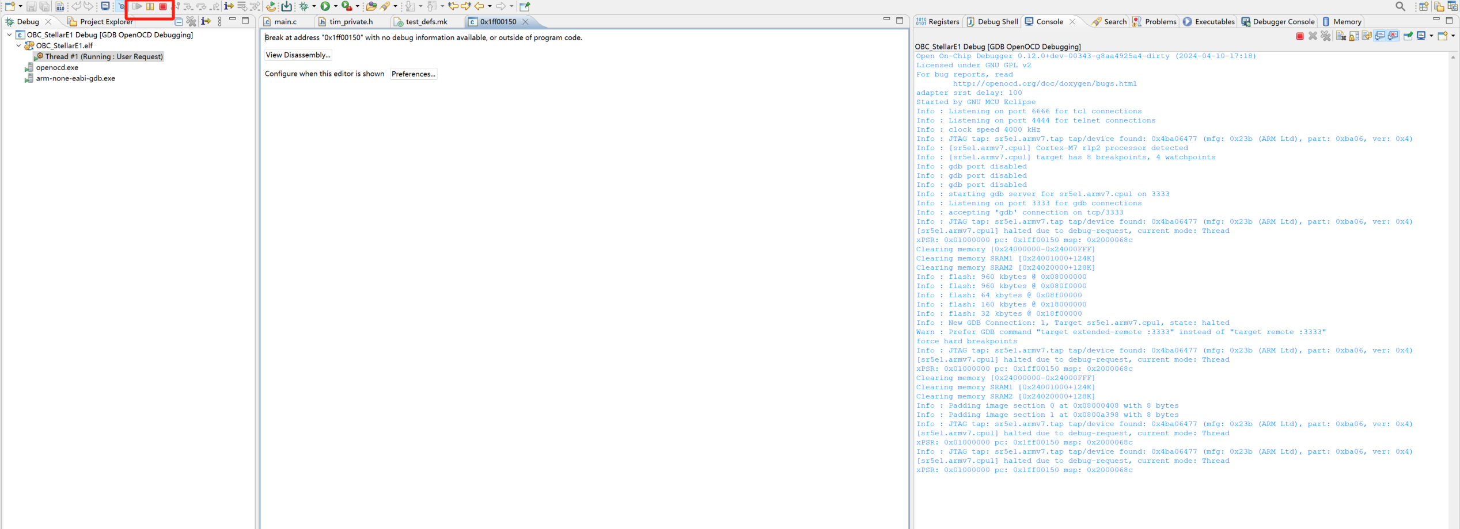The image size is (1460, 529).
Task: Resume the suspended debug session
Action: tap(138, 6)
